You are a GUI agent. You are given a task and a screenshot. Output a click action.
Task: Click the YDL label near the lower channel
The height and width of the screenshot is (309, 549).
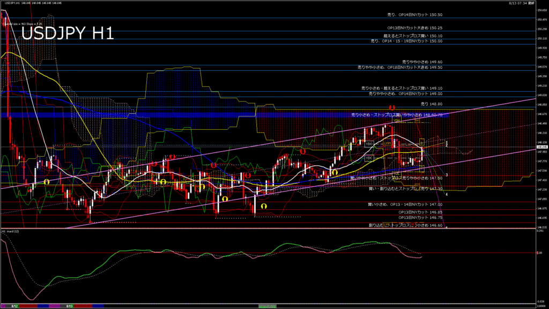(x=397, y=173)
